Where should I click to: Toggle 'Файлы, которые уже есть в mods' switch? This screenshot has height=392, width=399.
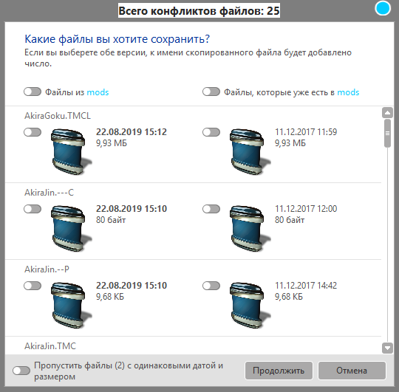[211, 92]
